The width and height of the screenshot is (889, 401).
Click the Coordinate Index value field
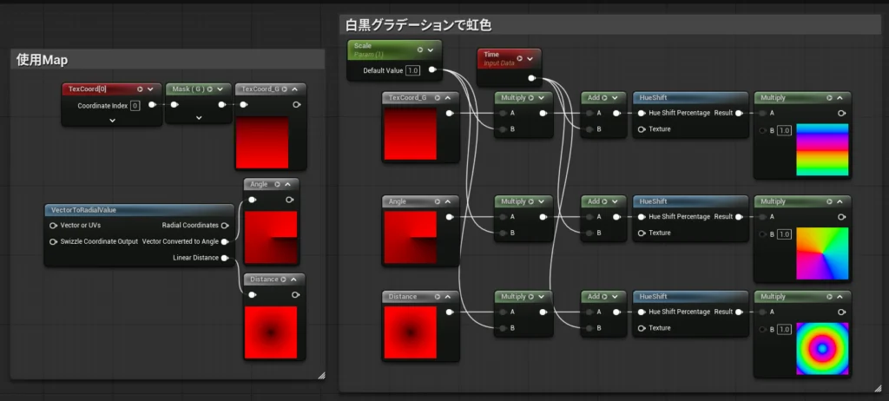(x=135, y=105)
